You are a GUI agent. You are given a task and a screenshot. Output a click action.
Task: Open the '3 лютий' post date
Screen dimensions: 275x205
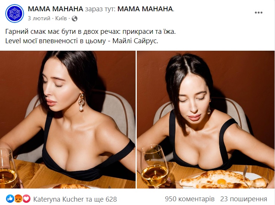[39, 18]
